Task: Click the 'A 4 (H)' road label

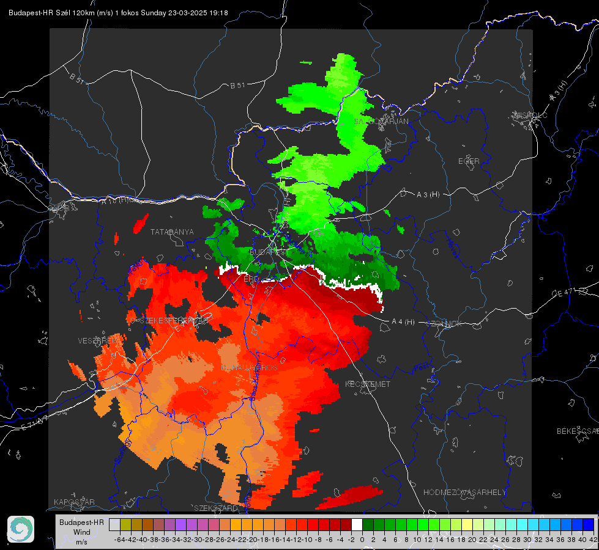Action: [x=403, y=322]
